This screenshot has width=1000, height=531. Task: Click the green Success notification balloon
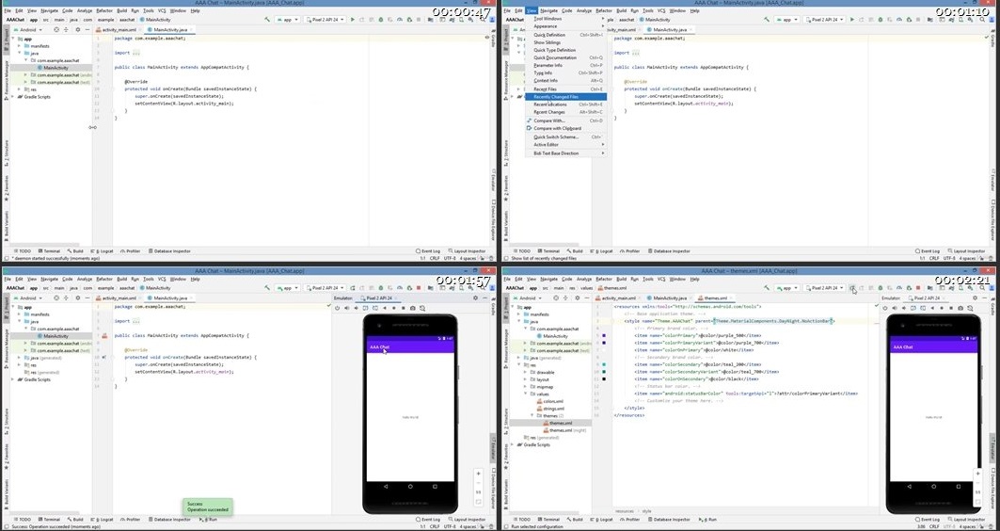(x=207, y=507)
